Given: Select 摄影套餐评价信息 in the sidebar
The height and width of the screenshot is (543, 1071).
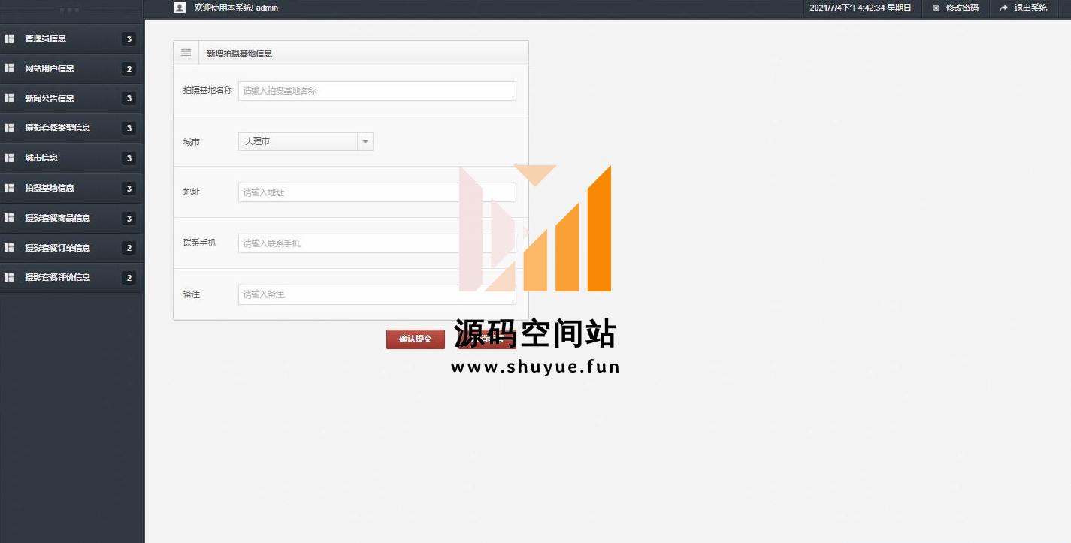Looking at the screenshot, I should click(57, 277).
